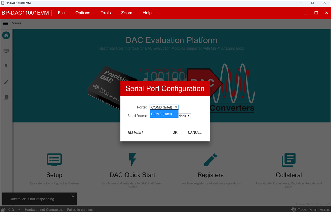Click the DAC Quick Start heading

(132, 175)
